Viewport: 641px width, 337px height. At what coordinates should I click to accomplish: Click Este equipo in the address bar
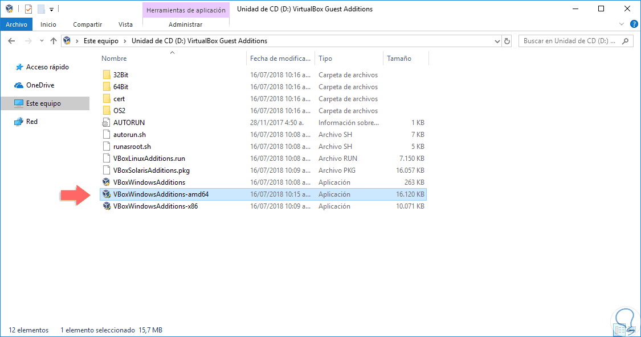101,41
